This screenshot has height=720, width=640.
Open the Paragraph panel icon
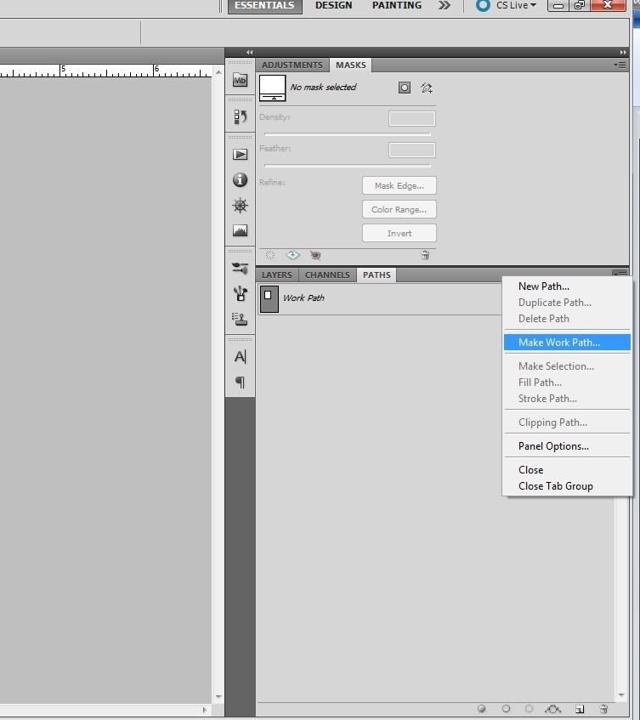pos(240,382)
